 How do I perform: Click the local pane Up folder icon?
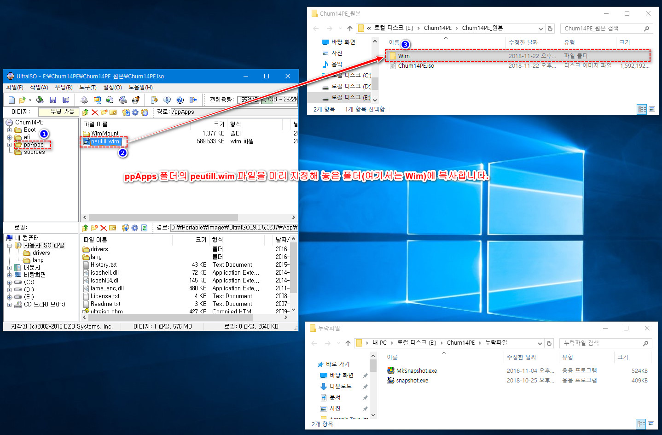pos(85,228)
